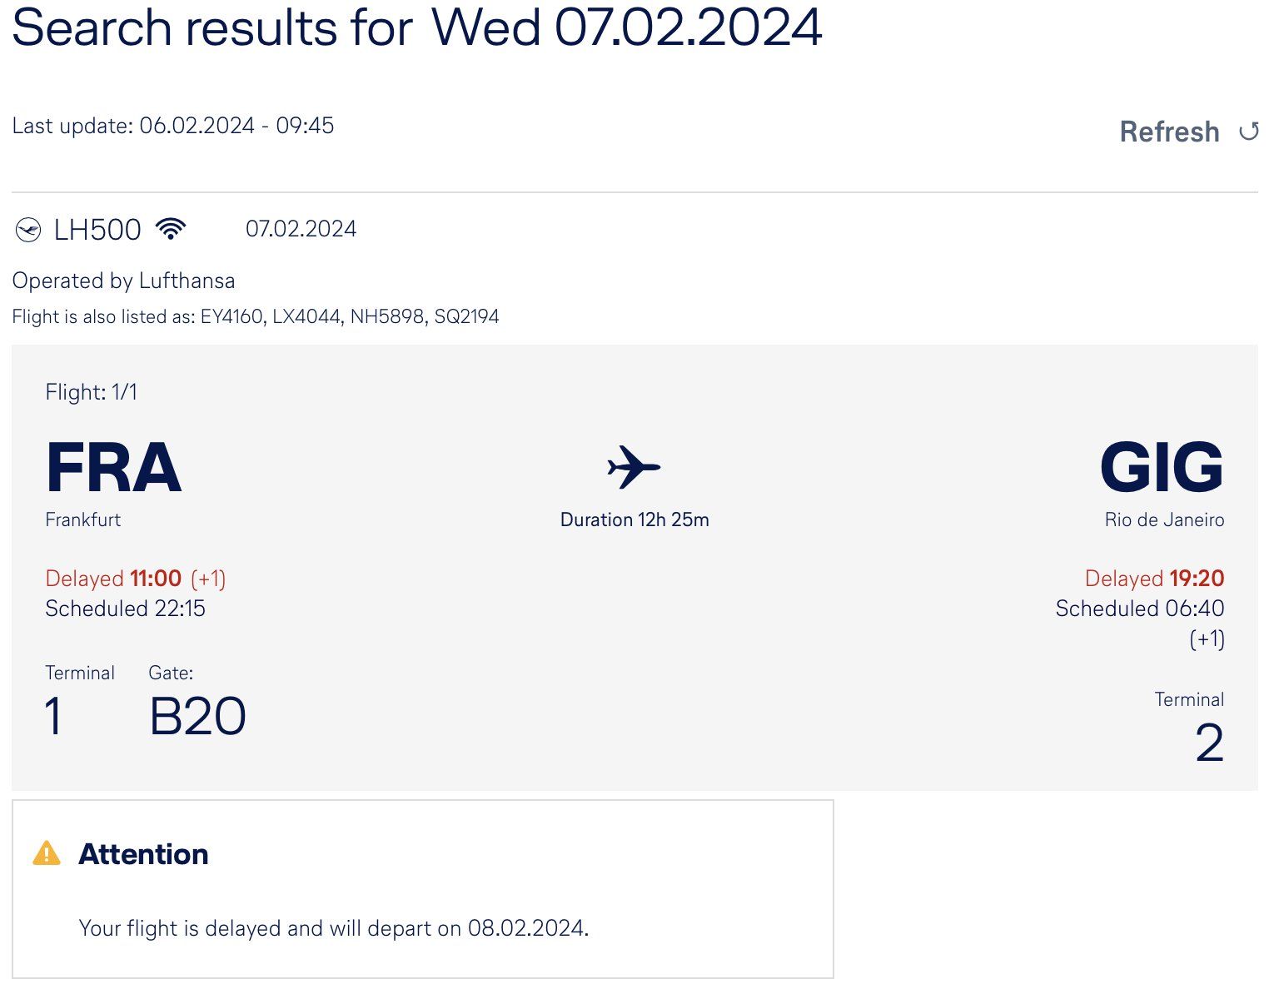Click the Duration 12h 25m text

(635, 519)
